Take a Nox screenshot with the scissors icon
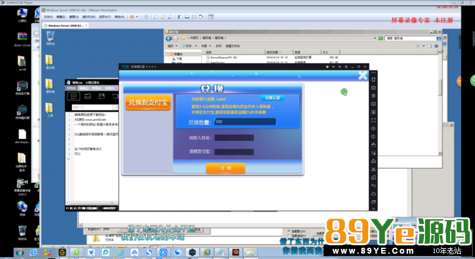 click(x=373, y=169)
